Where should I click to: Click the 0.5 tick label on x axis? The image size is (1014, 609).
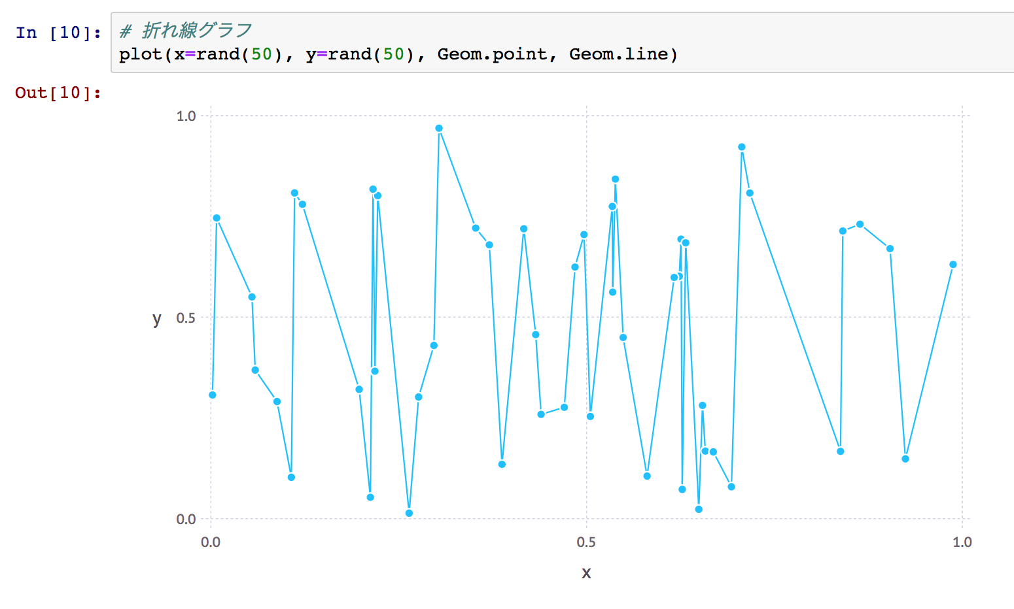[586, 542]
